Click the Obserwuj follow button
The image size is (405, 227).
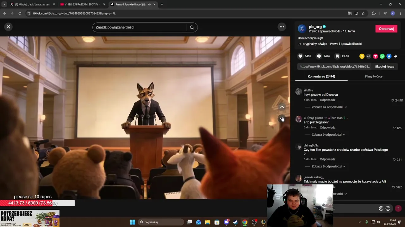click(386, 29)
